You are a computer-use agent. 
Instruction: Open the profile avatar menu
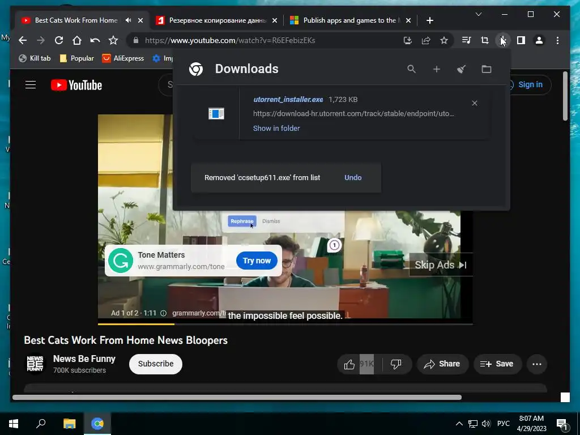pos(539,40)
